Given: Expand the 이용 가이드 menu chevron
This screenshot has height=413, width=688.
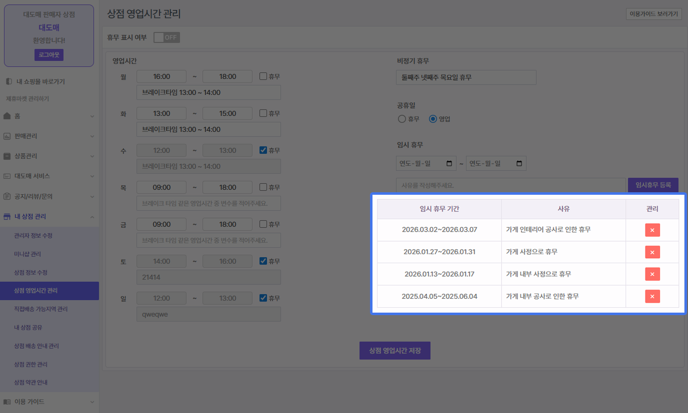Looking at the screenshot, I should (92, 402).
